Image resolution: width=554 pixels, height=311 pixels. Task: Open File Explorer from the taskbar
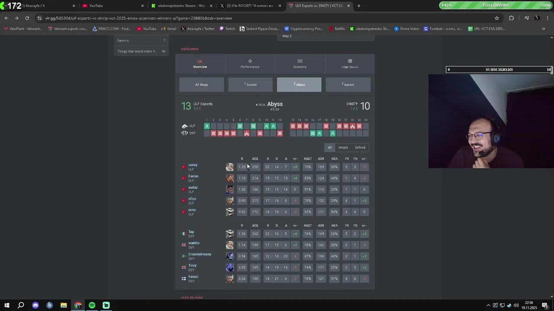(64, 305)
